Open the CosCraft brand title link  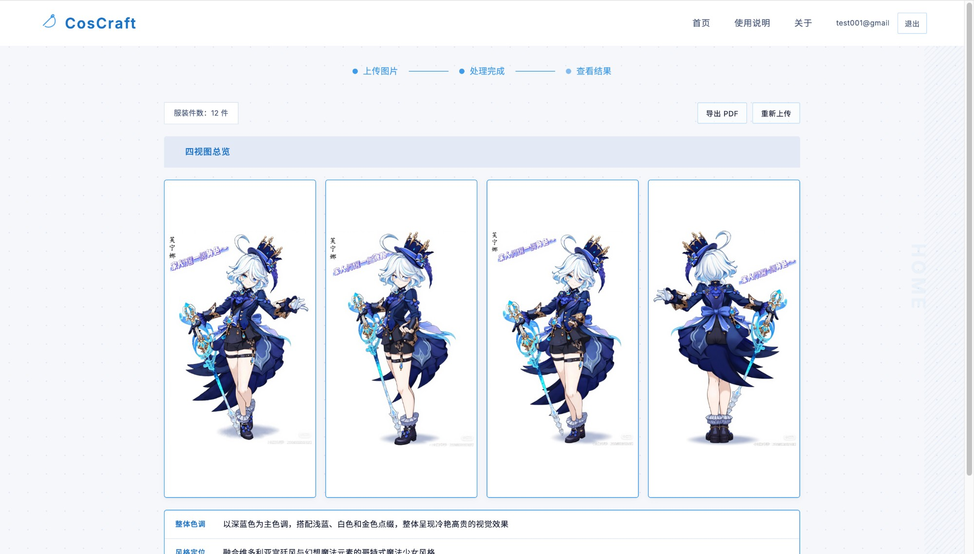pyautogui.click(x=100, y=23)
